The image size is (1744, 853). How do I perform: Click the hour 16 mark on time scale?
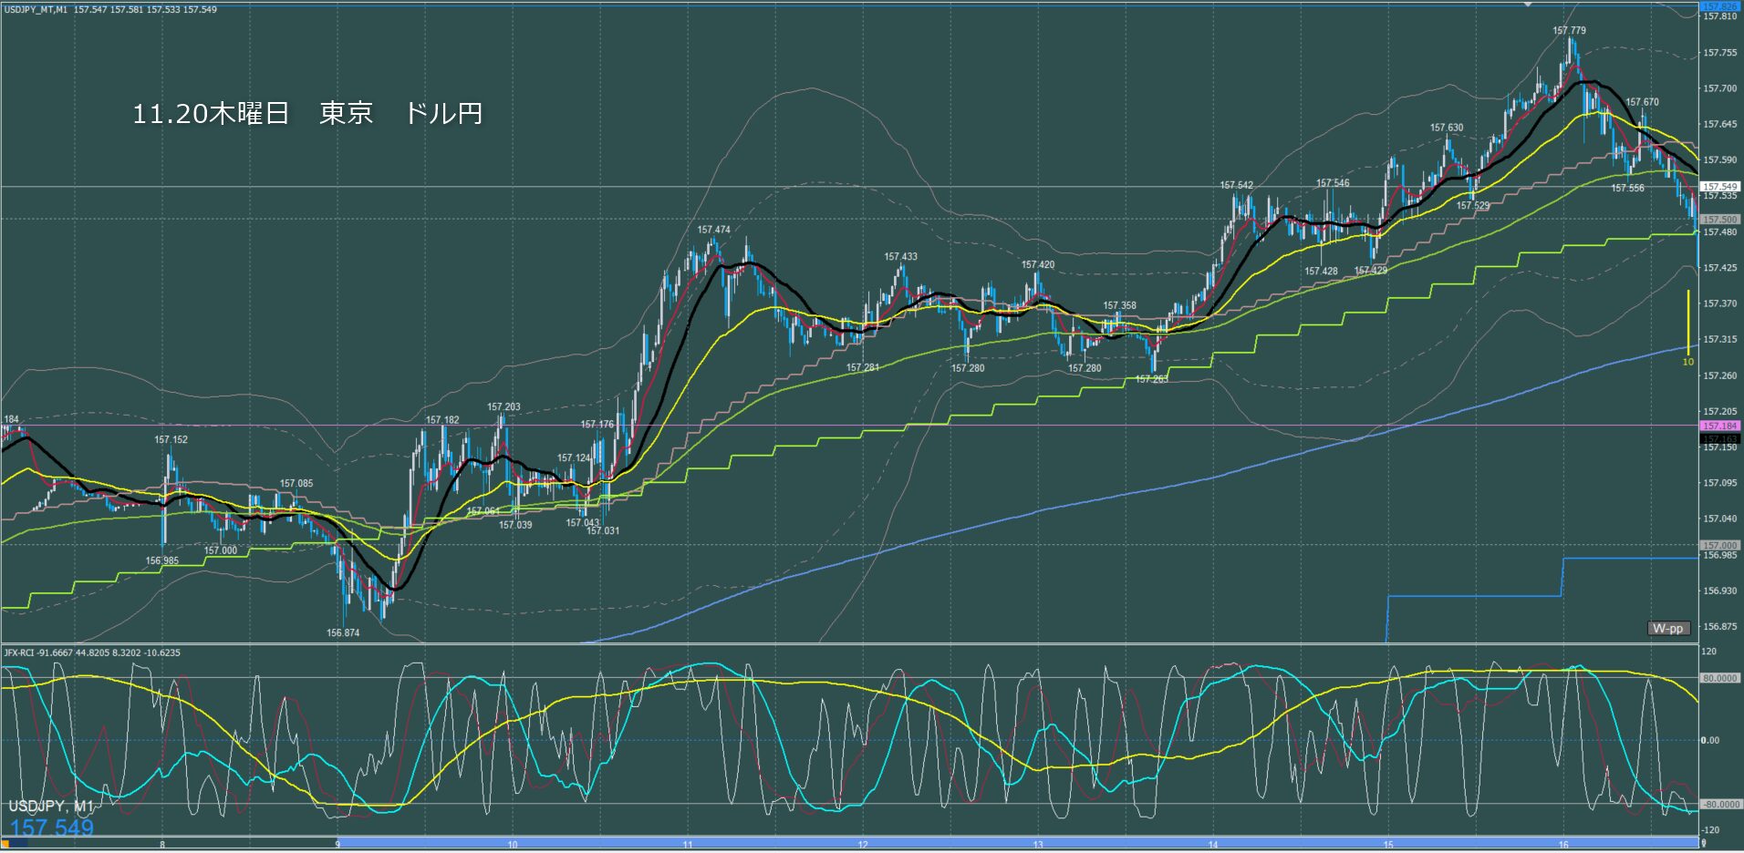[1563, 845]
